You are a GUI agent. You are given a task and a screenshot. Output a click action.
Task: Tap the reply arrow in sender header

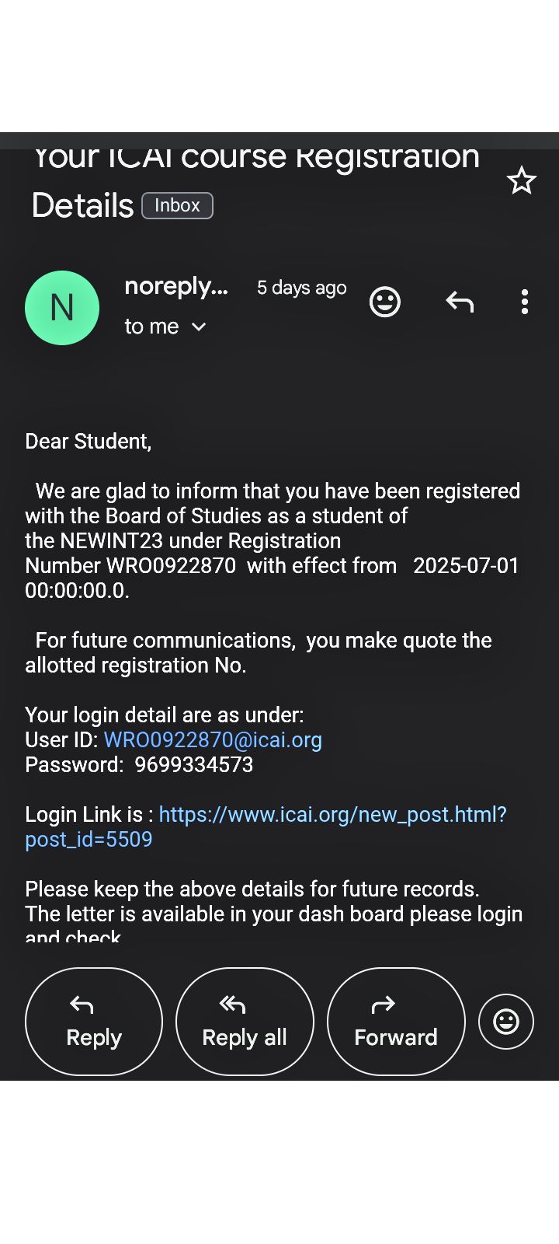tap(460, 302)
